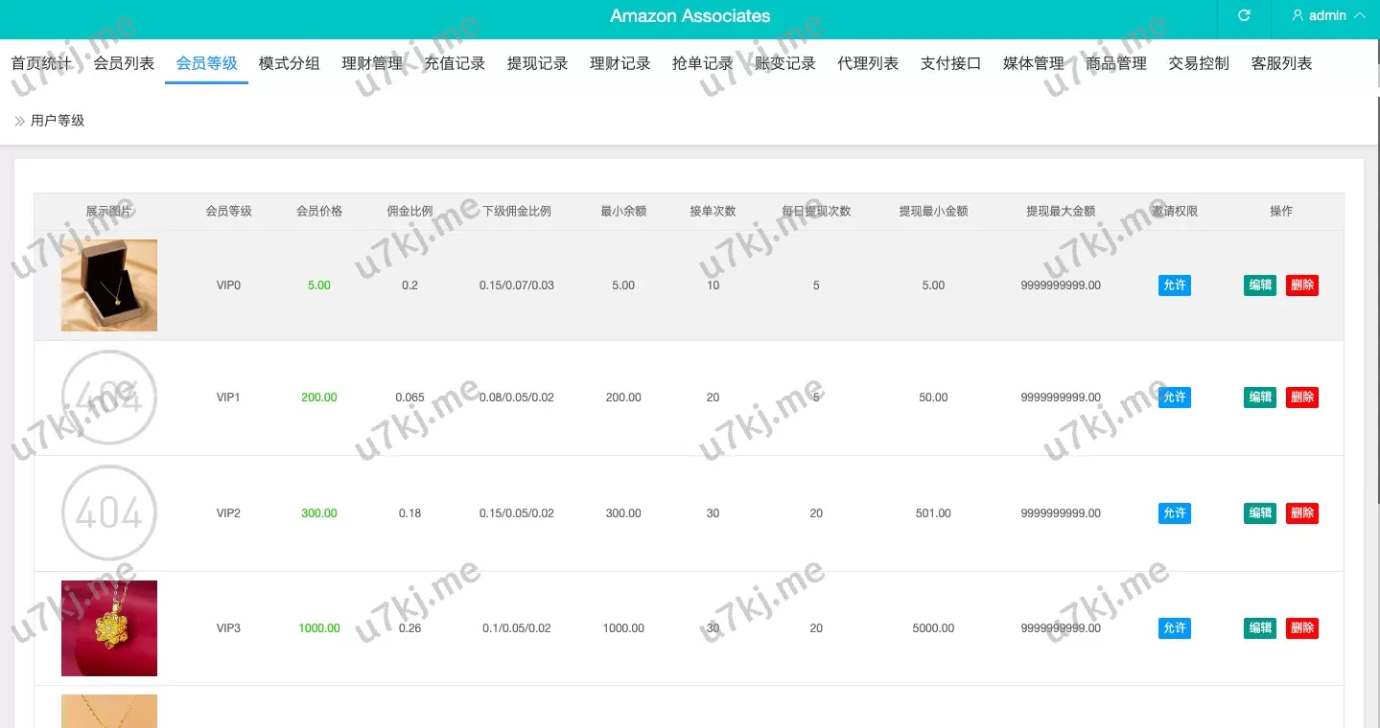Screen dimensions: 1380x728
Task: Open the admin user dropdown
Action: pyautogui.click(x=1328, y=16)
